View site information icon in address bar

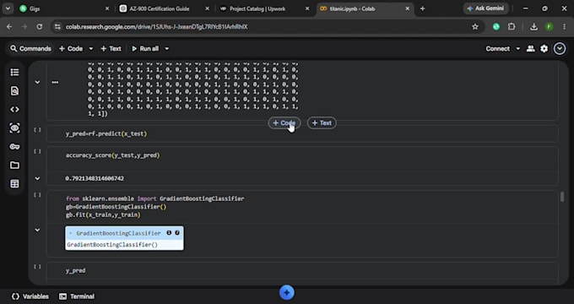[x=57, y=26]
